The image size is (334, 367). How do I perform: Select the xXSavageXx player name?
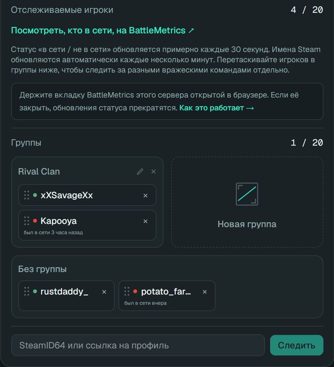point(67,195)
